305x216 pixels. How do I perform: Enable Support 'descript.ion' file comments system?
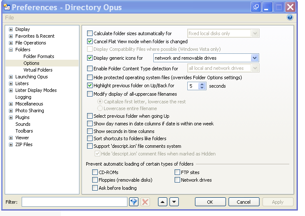coord(90,146)
